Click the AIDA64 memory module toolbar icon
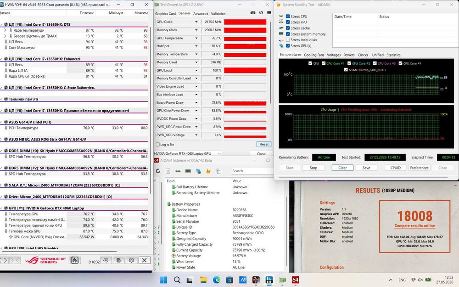The height and width of the screenshot is (287, 459). tap(188, 171)
